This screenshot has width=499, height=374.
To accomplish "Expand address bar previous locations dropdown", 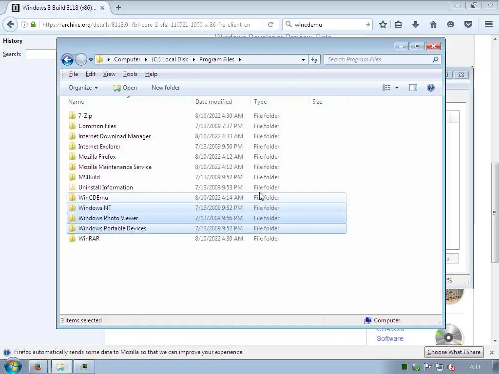I will tap(303, 59).
